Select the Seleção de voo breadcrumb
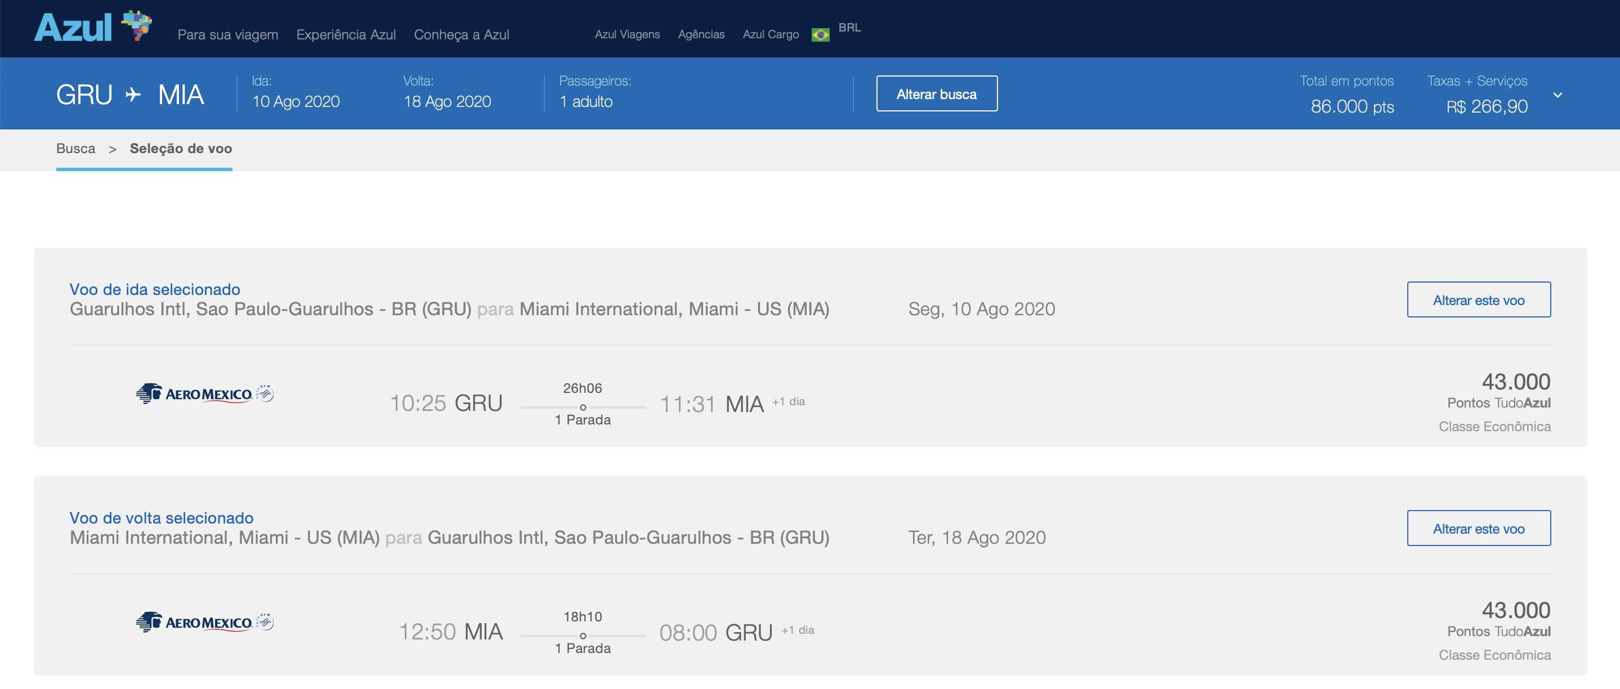The image size is (1620, 689). coord(181,149)
